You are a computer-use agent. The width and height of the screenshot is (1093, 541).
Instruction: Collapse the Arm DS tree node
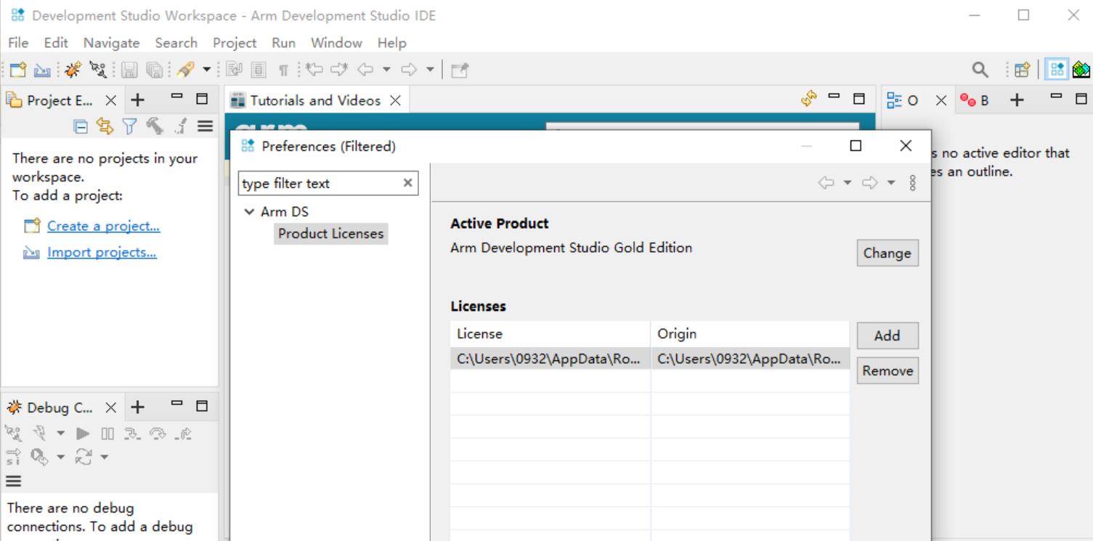coord(251,212)
